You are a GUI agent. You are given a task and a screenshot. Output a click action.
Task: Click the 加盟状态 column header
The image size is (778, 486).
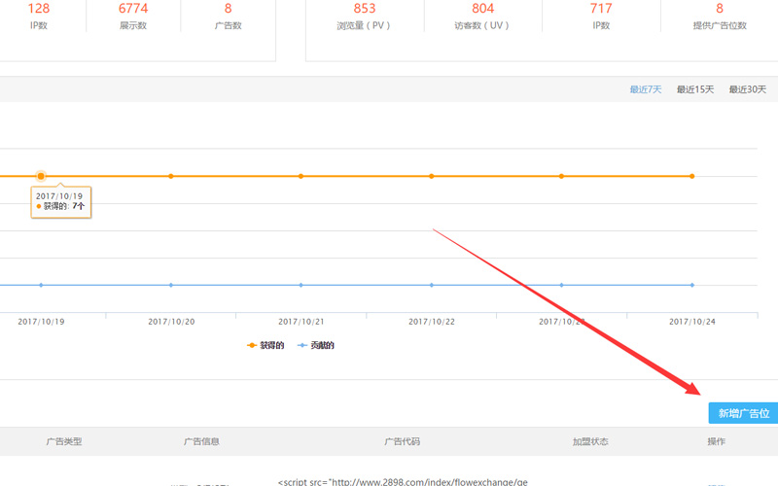(x=589, y=441)
